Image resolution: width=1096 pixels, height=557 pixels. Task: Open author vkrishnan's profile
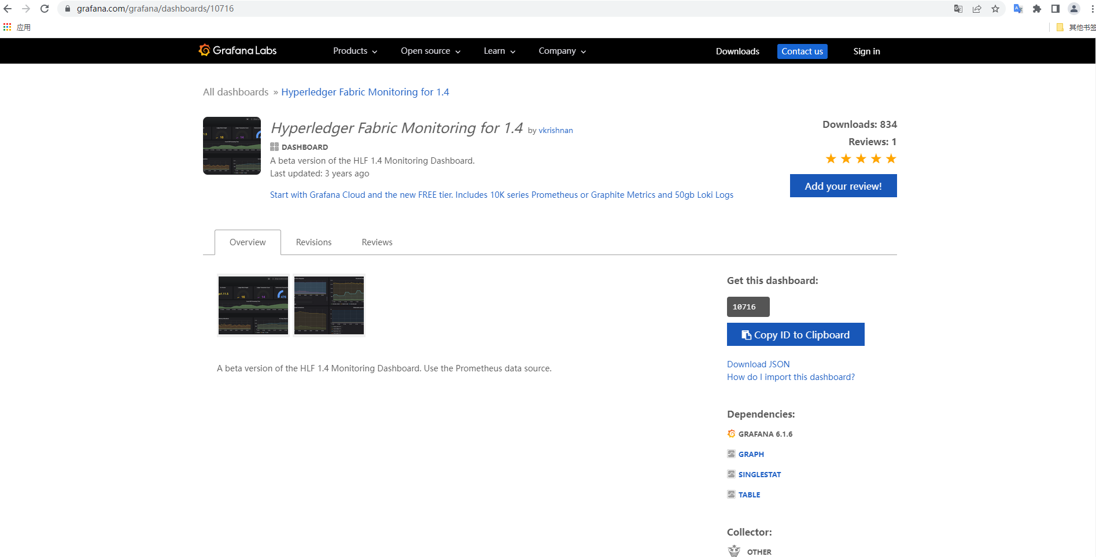556,131
